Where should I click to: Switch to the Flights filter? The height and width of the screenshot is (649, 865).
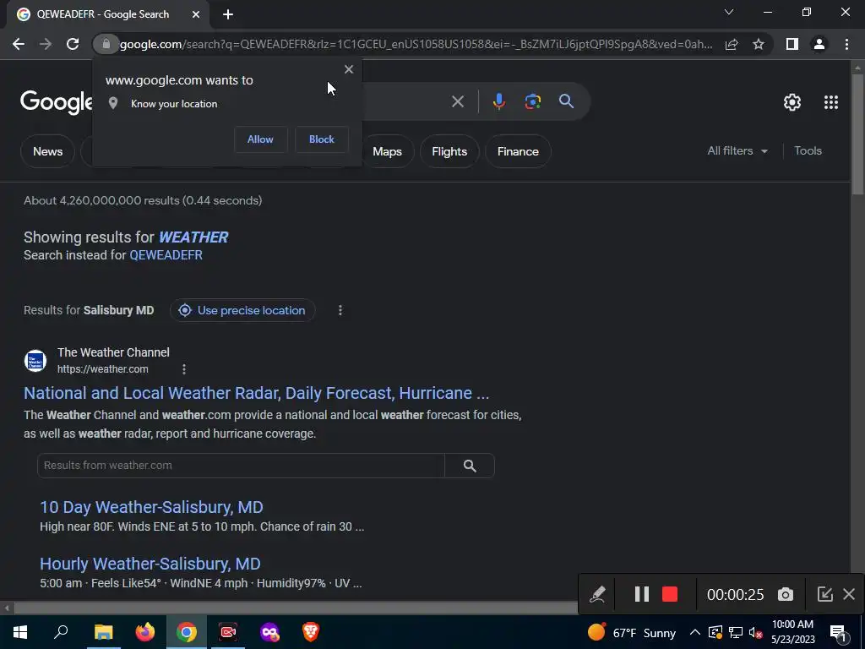449,151
